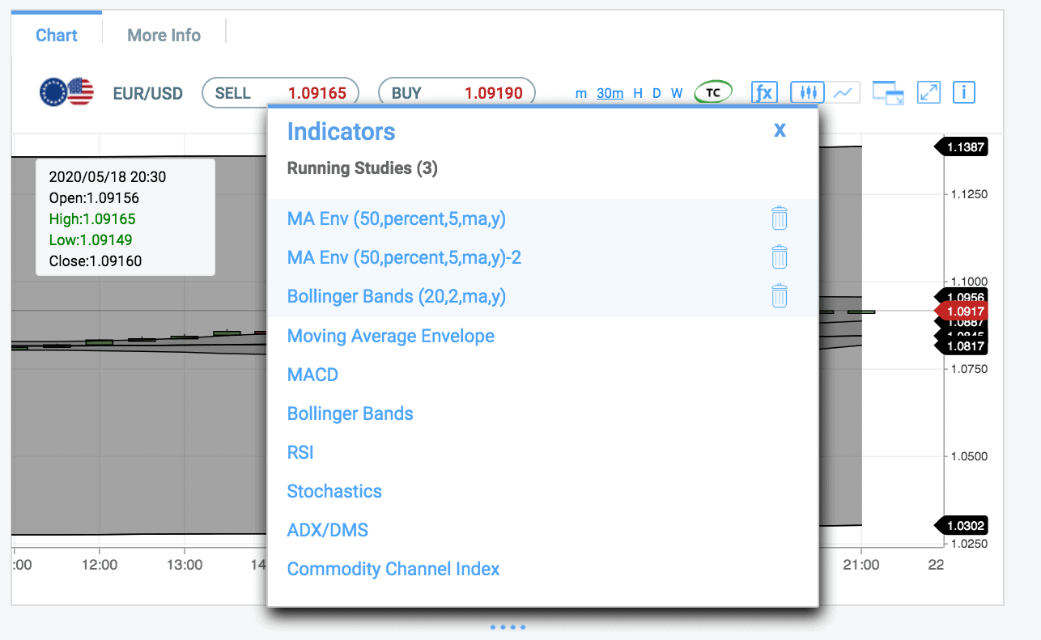The height and width of the screenshot is (640, 1041).
Task: Select the Chart tab
Action: 57,36
